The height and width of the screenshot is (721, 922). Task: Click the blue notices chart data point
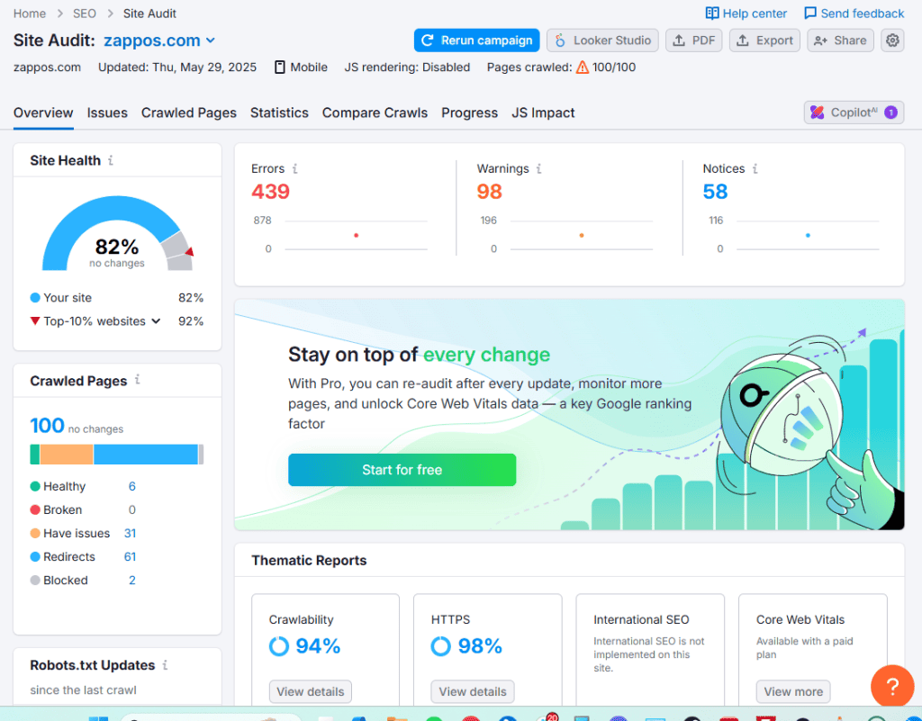pos(808,235)
